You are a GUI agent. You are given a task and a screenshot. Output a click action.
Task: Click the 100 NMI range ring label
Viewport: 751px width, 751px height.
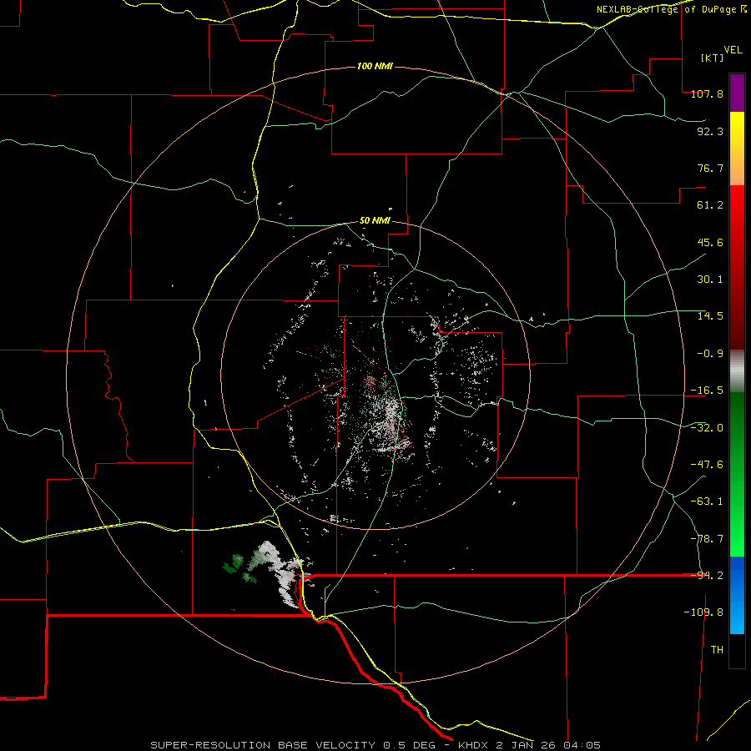click(x=375, y=66)
